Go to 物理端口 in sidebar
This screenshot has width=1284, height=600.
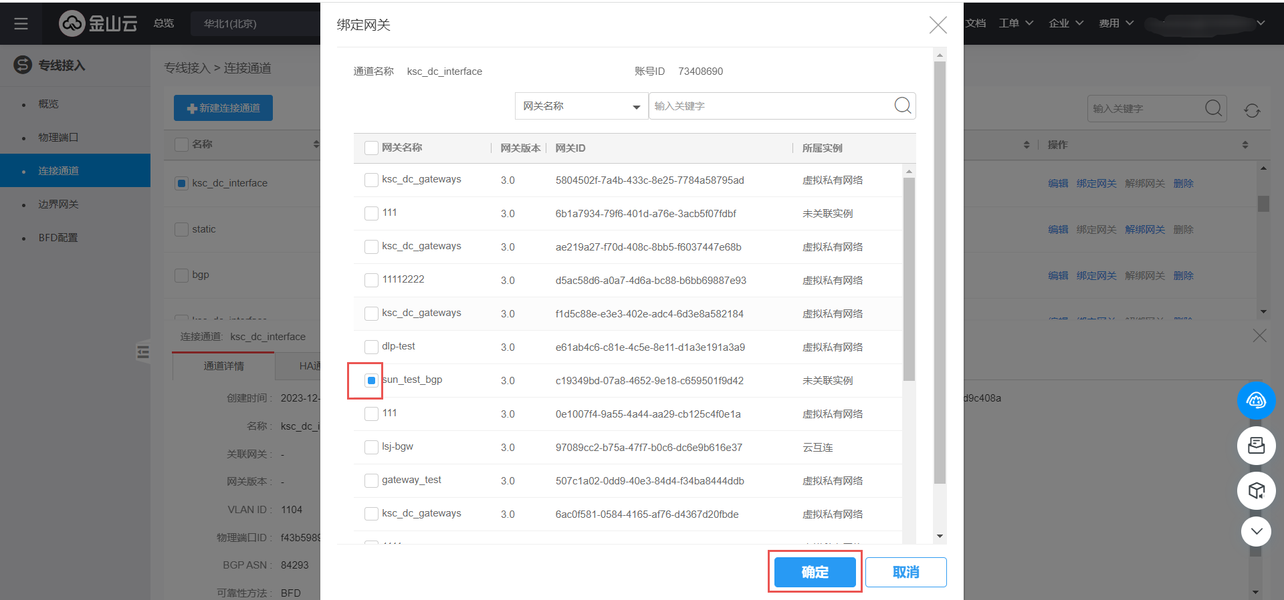point(58,138)
